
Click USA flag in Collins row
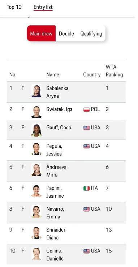point(87,251)
